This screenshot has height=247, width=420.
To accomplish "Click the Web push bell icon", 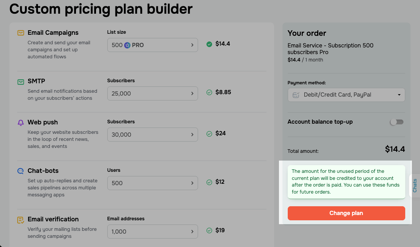I will tap(21, 123).
